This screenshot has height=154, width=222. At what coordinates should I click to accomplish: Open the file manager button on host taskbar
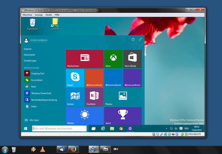[x=105, y=149]
